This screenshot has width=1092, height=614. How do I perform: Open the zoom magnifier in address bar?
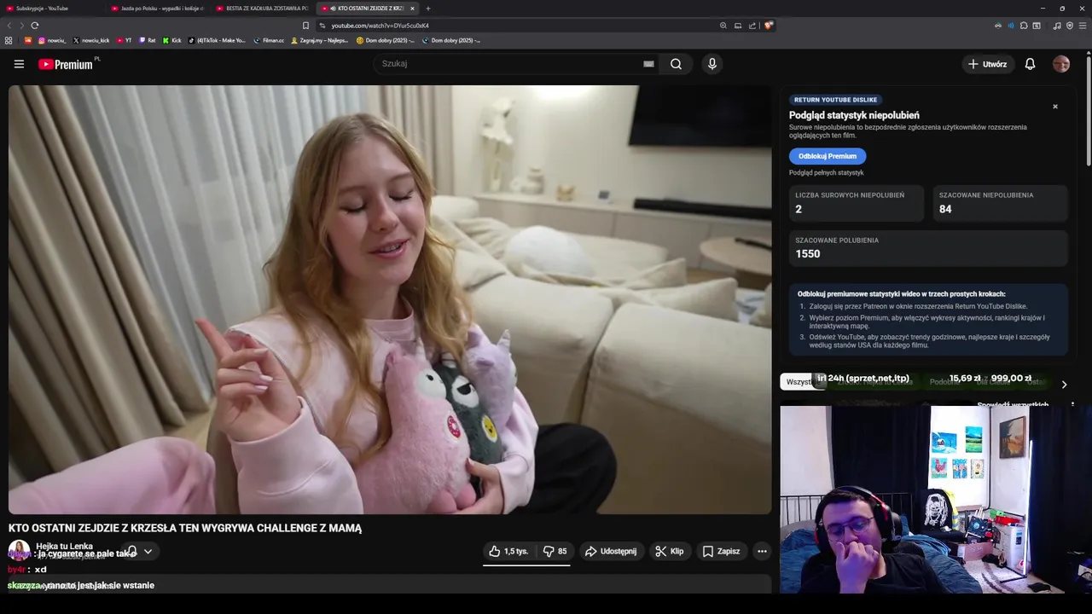(x=723, y=26)
